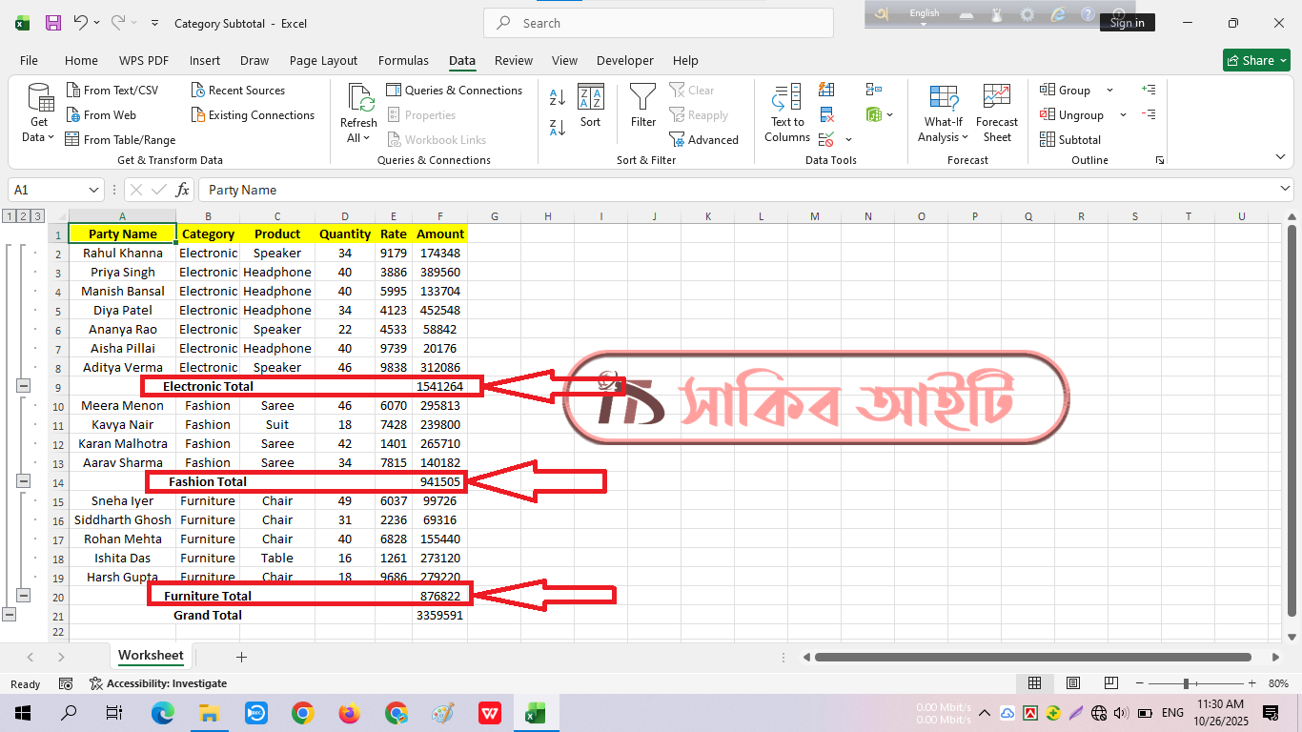Collapse the Electronic group using minus button
The image size is (1302, 732).
[24, 386]
